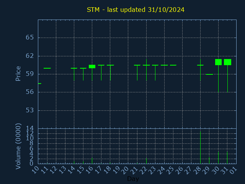
Task: Click the day 30 label on the x-axis
Action: pos(216,170)
